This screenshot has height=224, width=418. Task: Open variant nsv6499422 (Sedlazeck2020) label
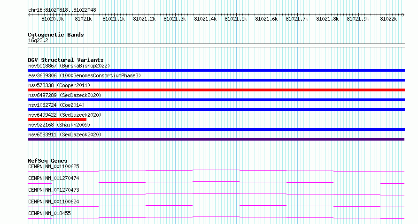pos(65,115)
